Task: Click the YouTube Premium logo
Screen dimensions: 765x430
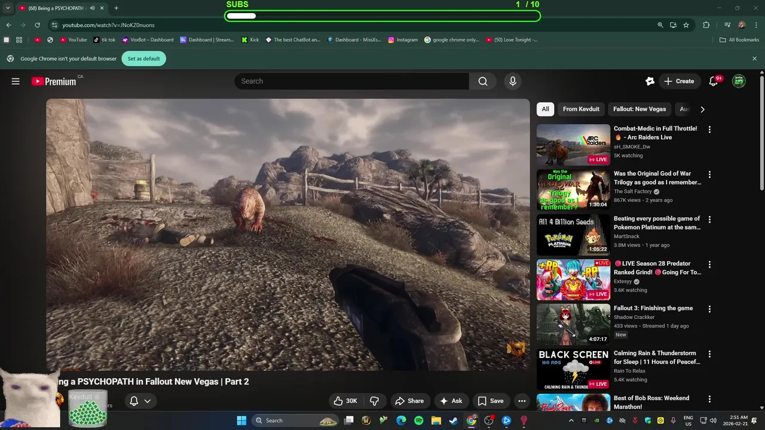Action: [54, 81]
